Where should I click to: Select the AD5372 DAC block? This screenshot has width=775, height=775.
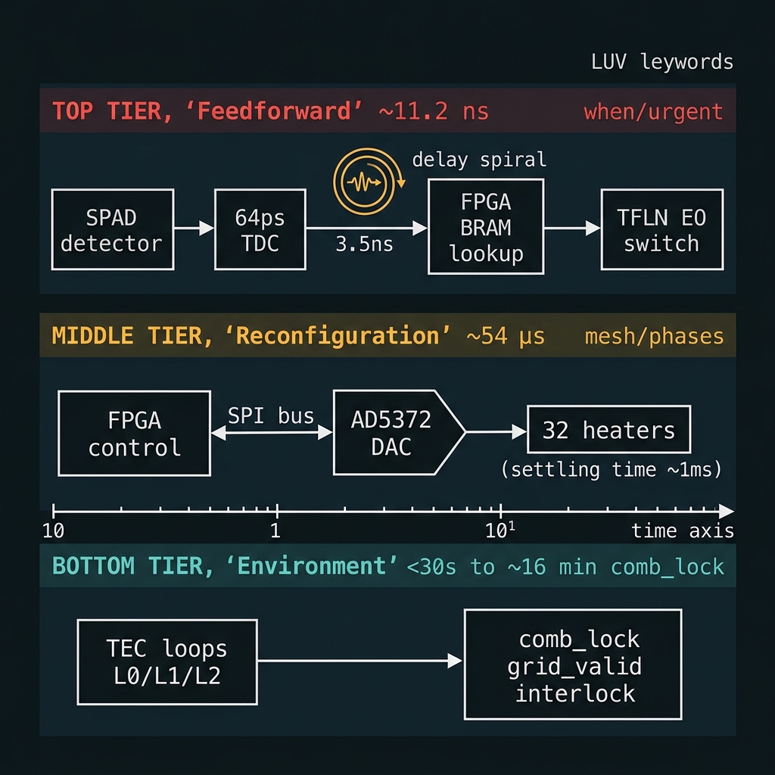click(400, 432)
